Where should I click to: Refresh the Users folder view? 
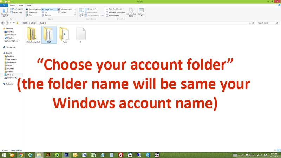(253, 23)
